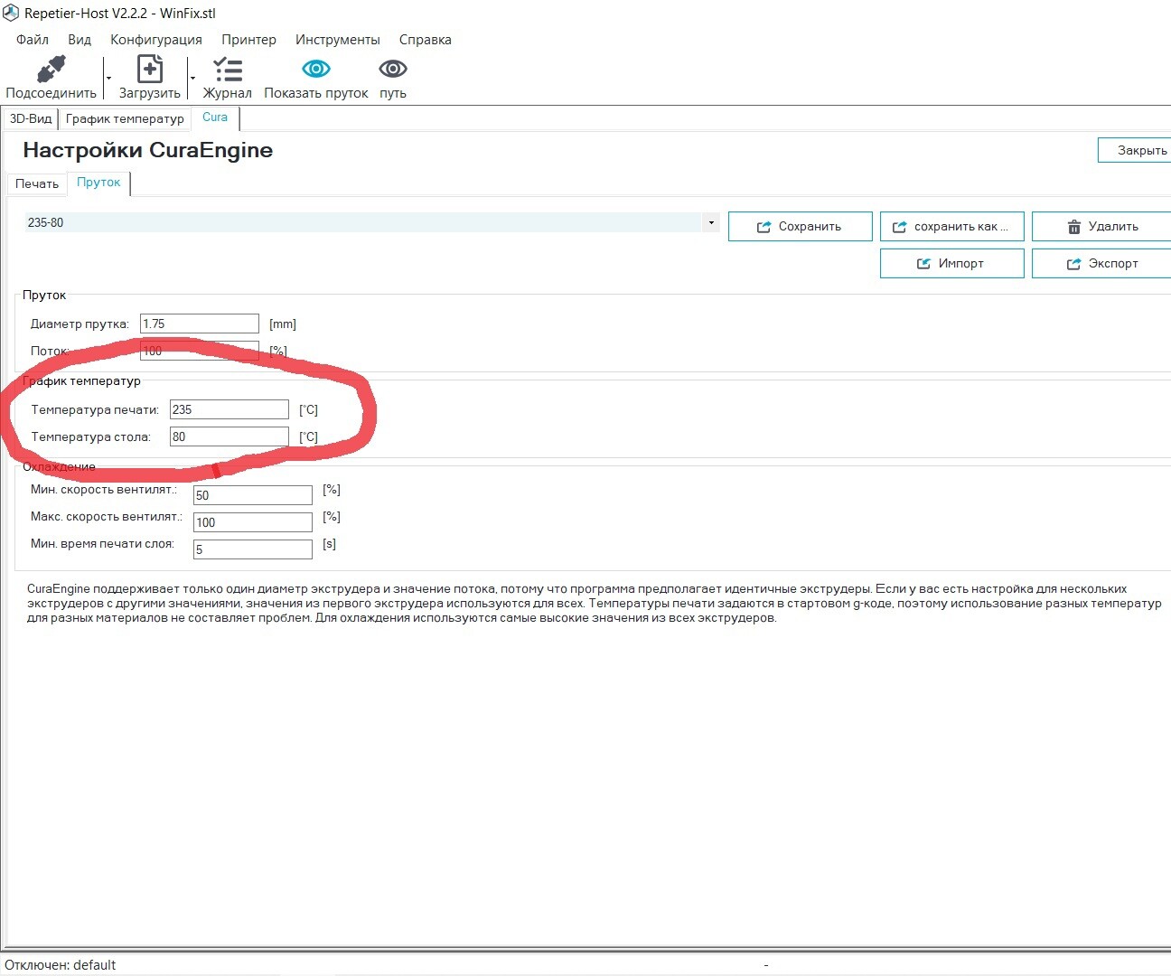
Task: Click the Экспорт button
Action: click(1102, 264)
